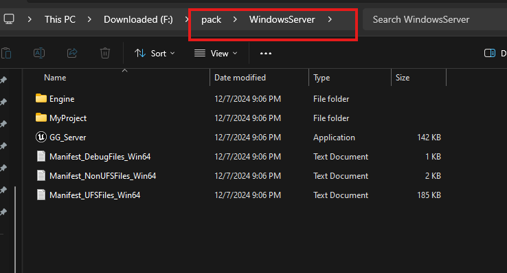This screenshot has width=507, height=273.
Task: Open the See more ellipsis menu
Action: [266, 54]
